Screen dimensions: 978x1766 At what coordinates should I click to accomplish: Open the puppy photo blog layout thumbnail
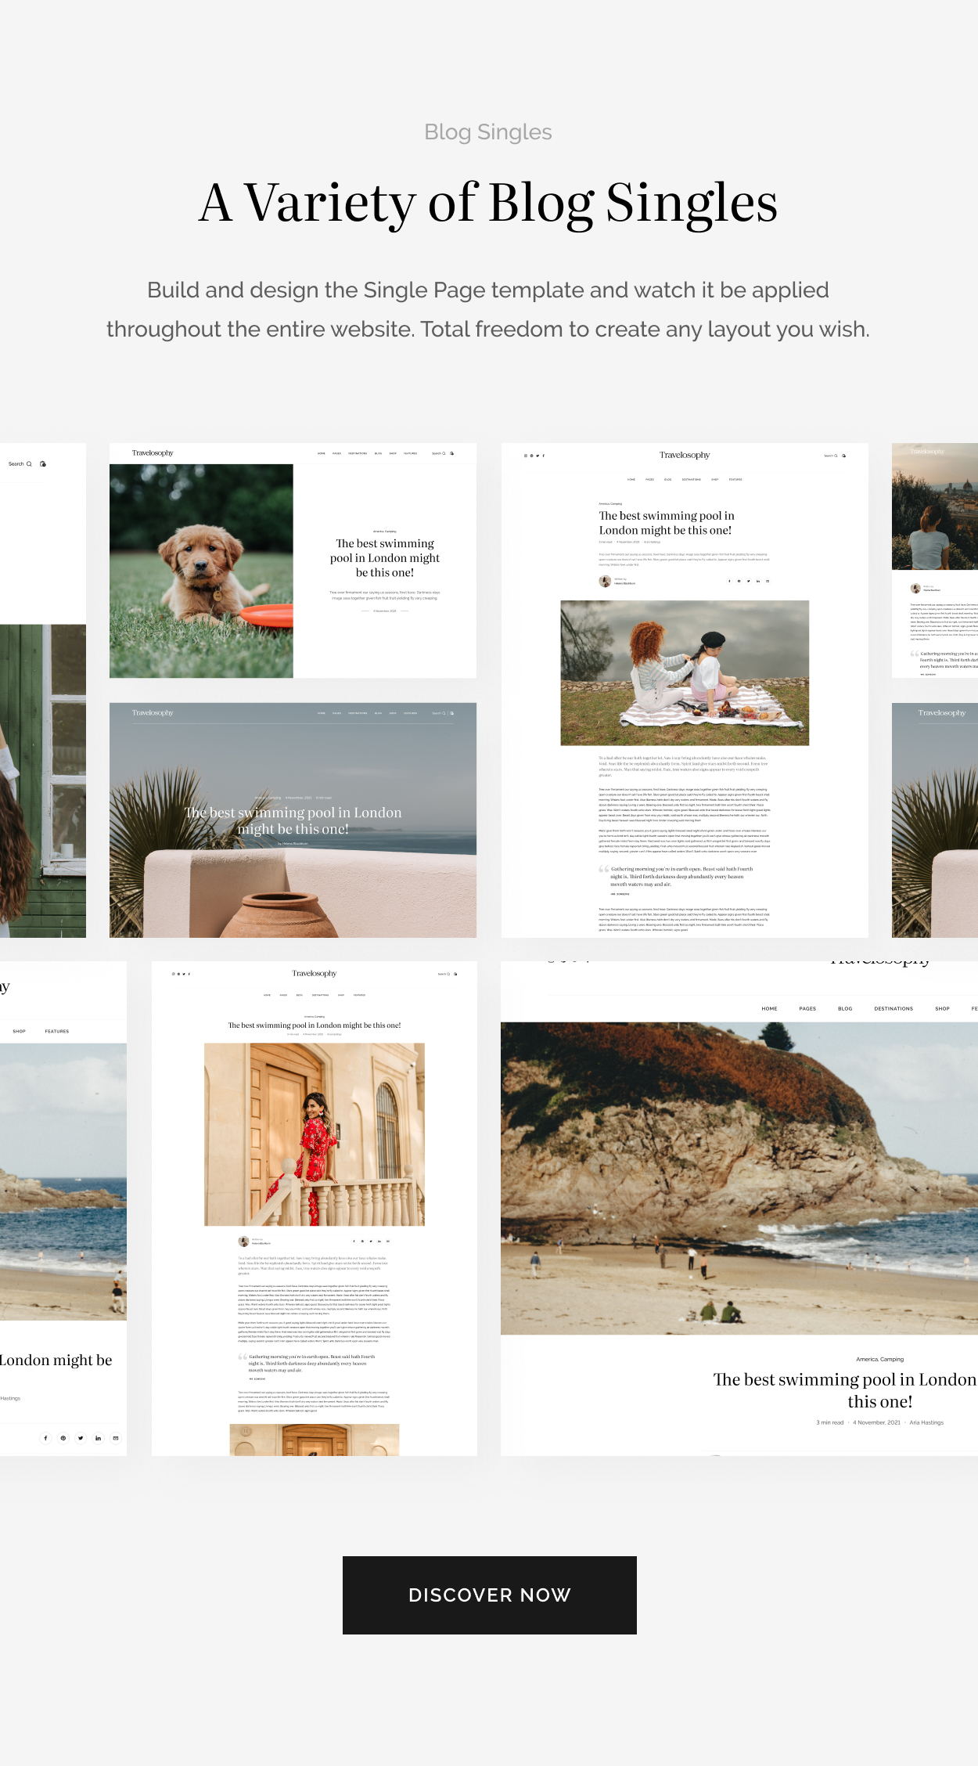[201, 571]
